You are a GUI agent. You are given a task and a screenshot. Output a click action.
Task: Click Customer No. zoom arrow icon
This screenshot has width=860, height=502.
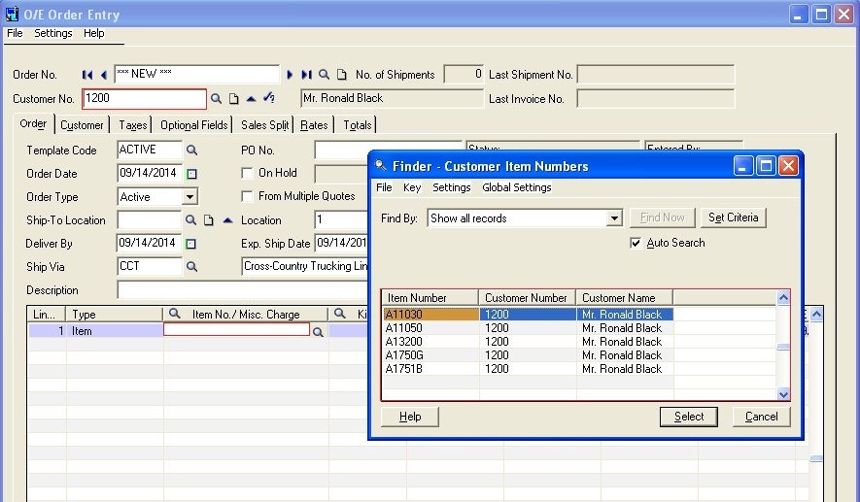(252, 99)
